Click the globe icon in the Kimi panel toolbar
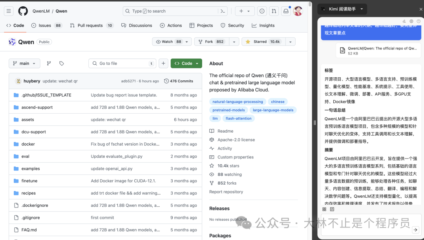424x240 pixels. [411, 21]
